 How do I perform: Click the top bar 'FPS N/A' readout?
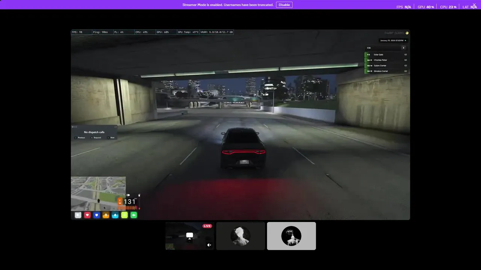click(x=404, y=7)
